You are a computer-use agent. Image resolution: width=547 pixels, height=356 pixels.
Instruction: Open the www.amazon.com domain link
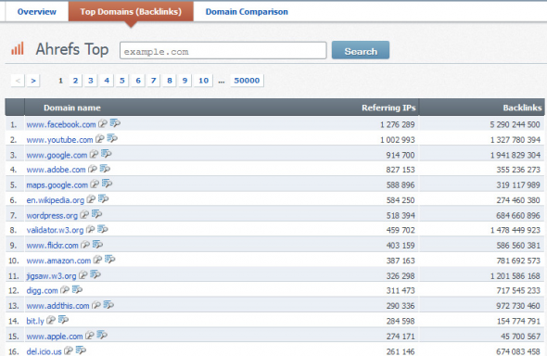(x=58, y=261)
